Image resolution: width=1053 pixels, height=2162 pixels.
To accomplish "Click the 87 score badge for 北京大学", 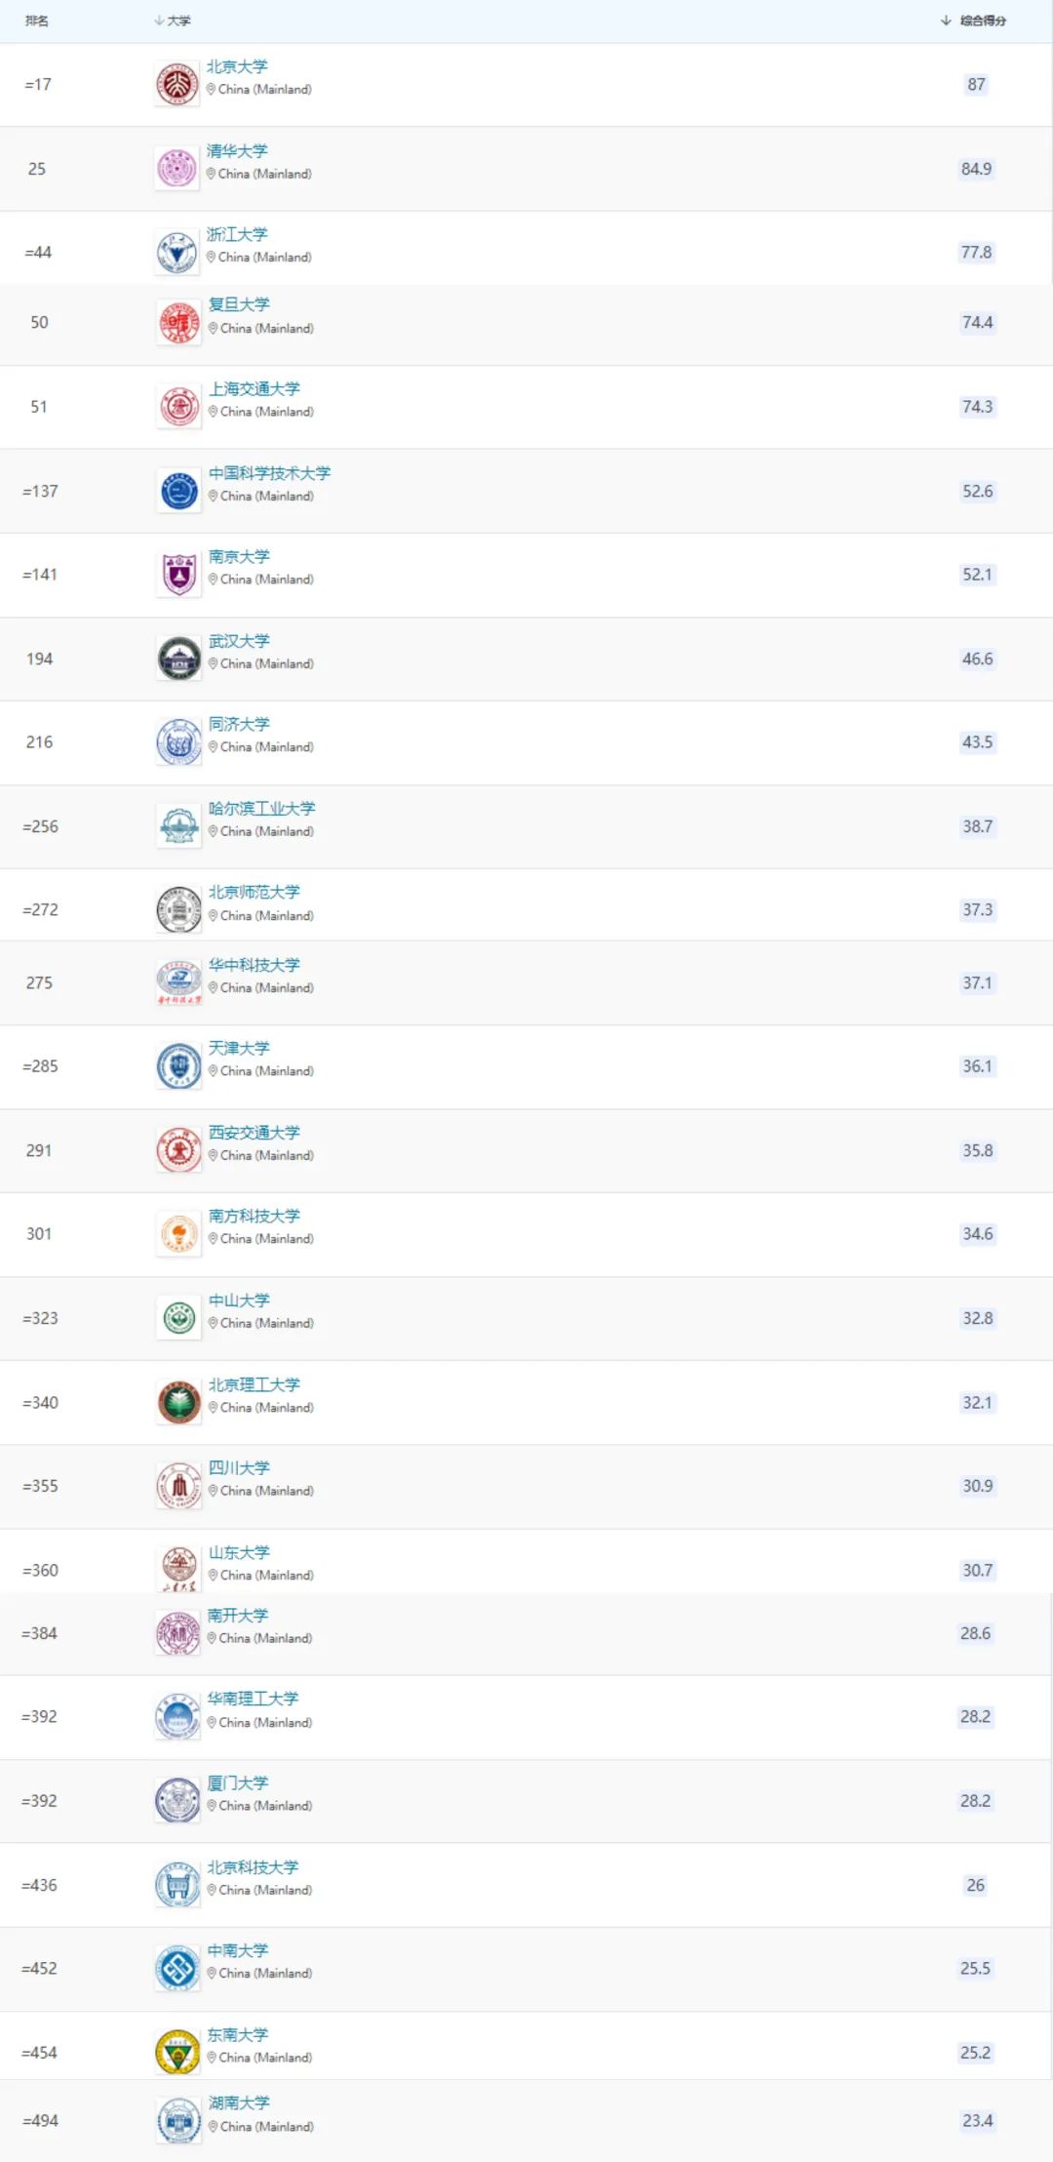I will tap(976, 85).
